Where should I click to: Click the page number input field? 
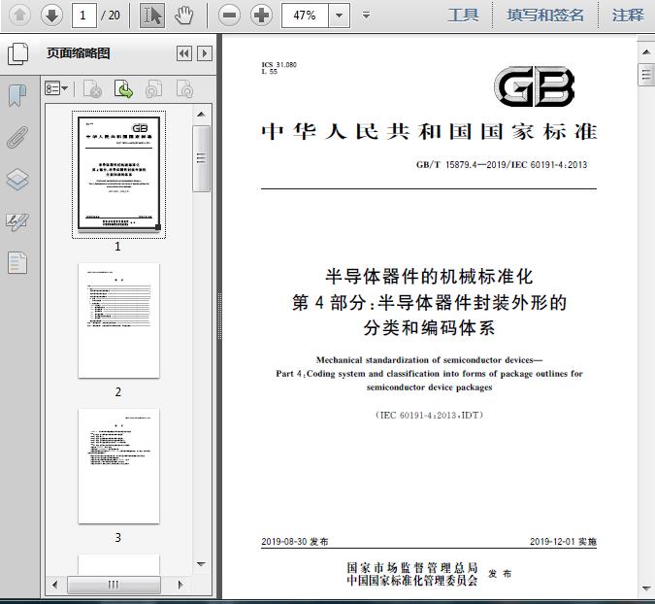tap(84, 16)
